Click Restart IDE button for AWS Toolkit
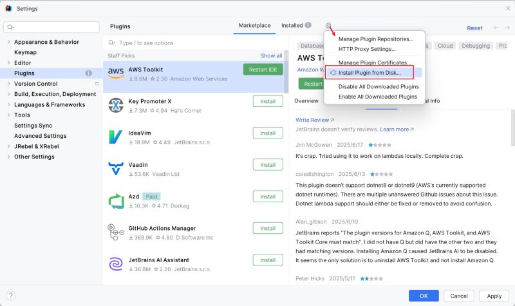The image size is (515, 306). (x=263, y=70)
